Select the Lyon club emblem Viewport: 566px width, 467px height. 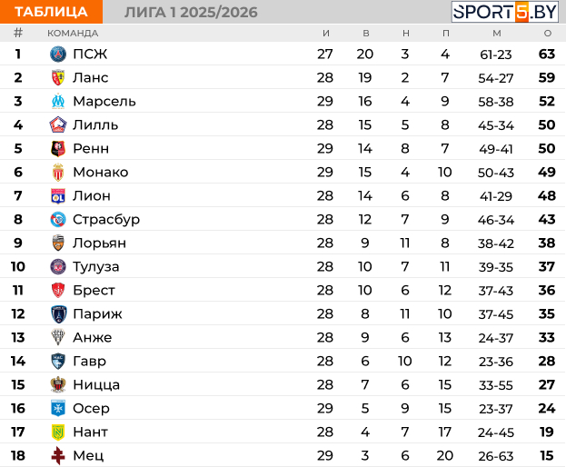point(58,196)
